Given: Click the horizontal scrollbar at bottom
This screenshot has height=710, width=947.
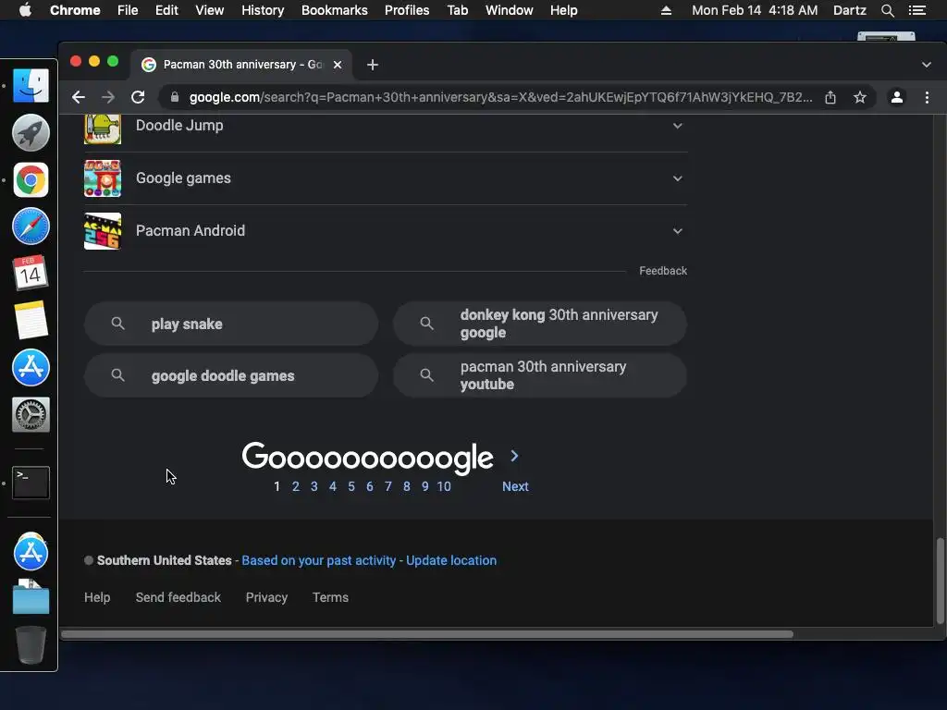Looking at the screenshot, I should pyautogui.click(x=427, y=634).
